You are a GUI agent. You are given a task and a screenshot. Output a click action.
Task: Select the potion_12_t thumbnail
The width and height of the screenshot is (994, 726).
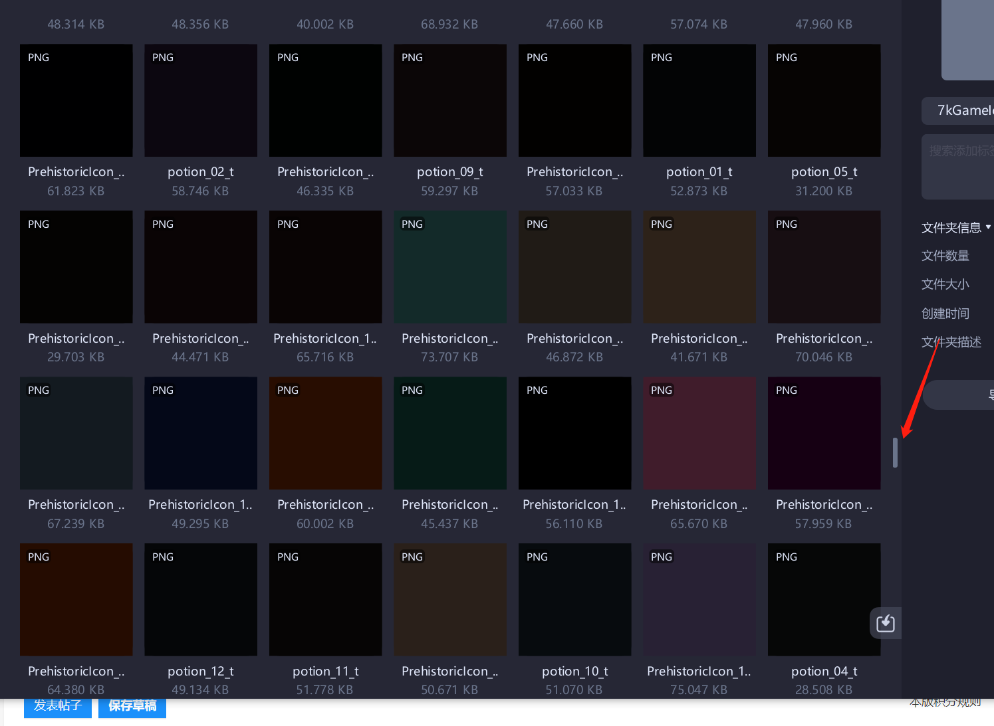tap(201, 600)
